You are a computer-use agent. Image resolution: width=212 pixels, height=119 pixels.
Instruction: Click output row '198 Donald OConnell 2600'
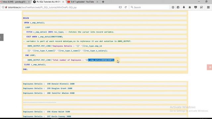(x=49, y=84)
